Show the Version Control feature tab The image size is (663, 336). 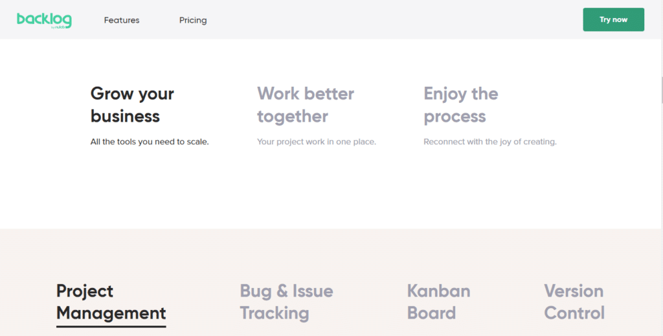[574, 302]
